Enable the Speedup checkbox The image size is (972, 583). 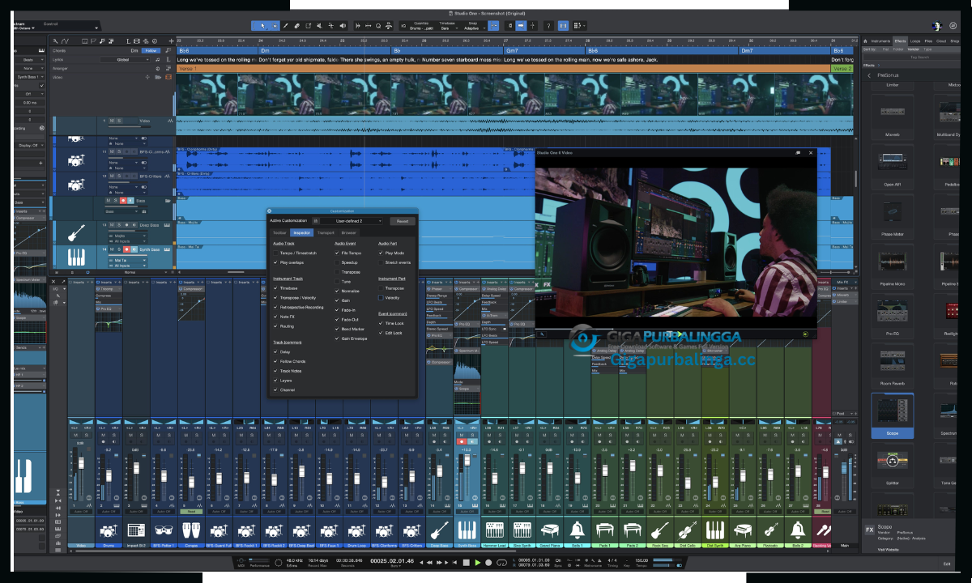[337, 262]
